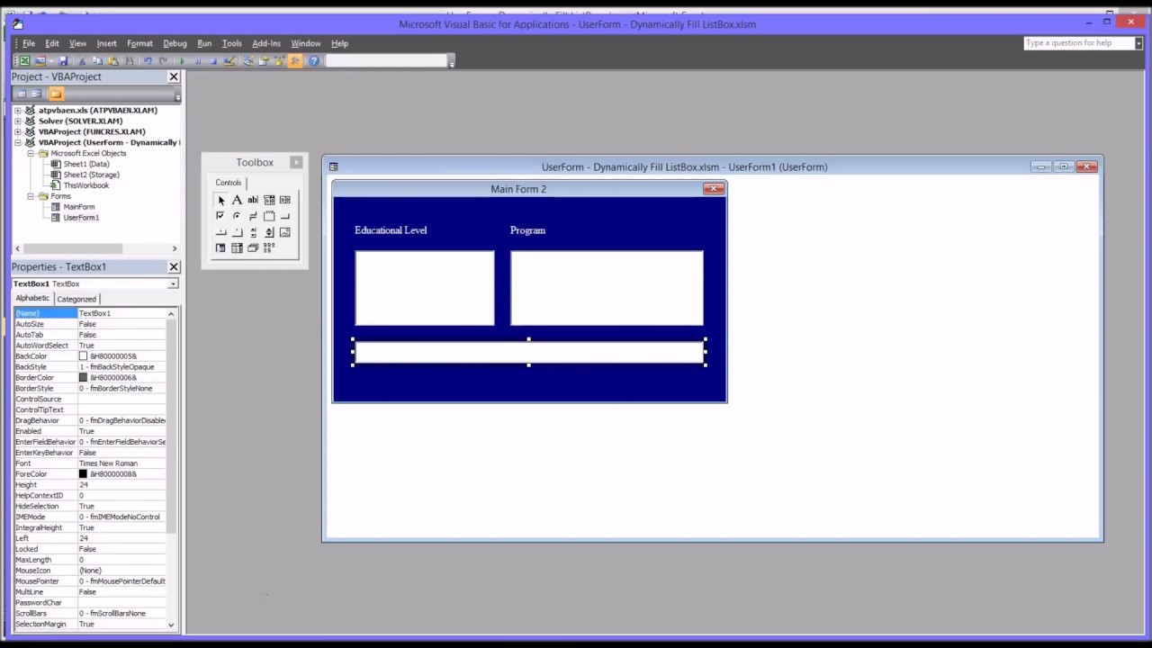Screen dimensions: 1152x648
Task: Save the workbook with the floppy icon
Action: coord(63,61)
